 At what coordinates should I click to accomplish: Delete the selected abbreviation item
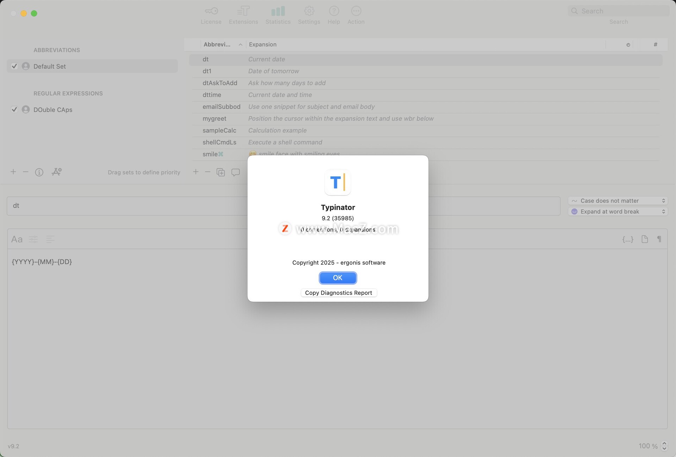(207, 172)
